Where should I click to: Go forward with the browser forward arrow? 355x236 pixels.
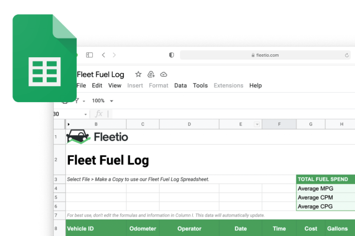pos(114,55)
